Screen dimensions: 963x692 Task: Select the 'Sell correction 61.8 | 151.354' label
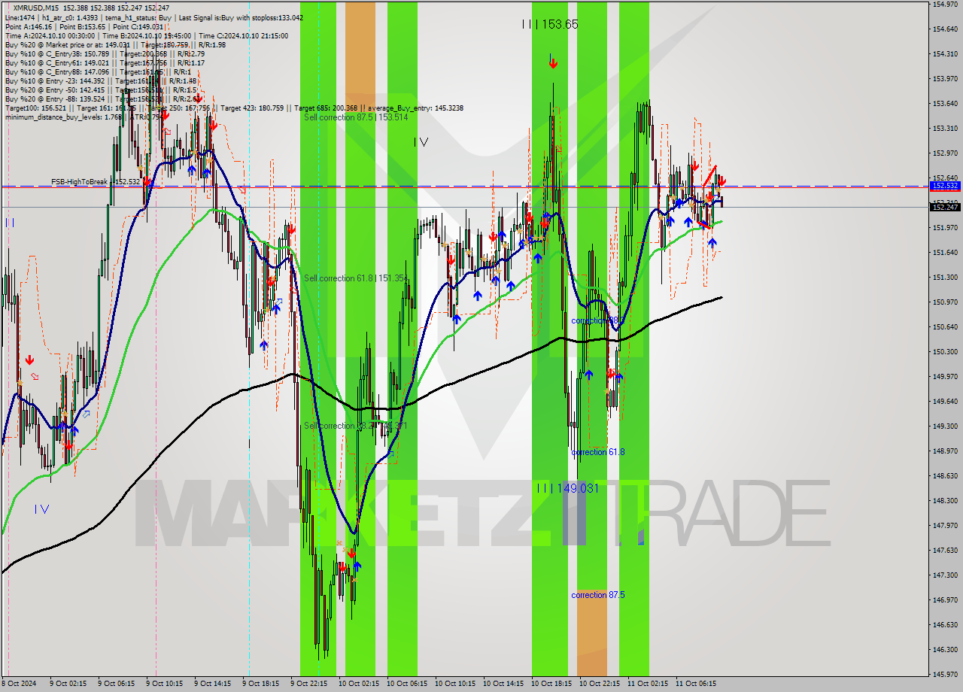(356, 278)
